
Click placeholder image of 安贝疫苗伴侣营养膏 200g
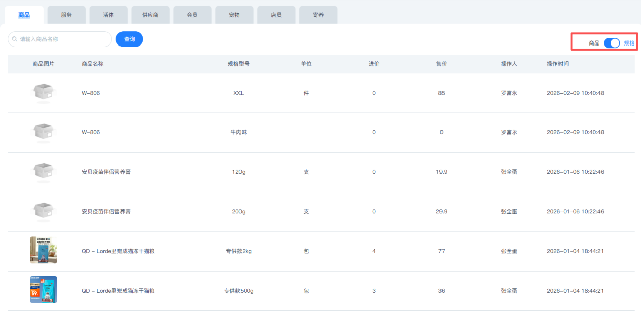44,211
